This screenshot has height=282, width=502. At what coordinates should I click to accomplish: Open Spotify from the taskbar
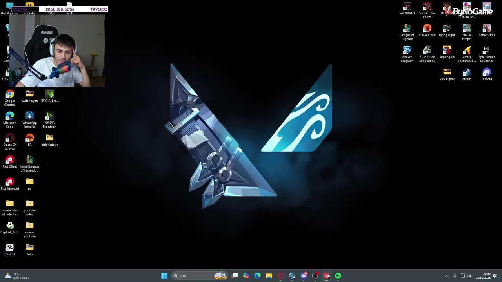[338, 276]
